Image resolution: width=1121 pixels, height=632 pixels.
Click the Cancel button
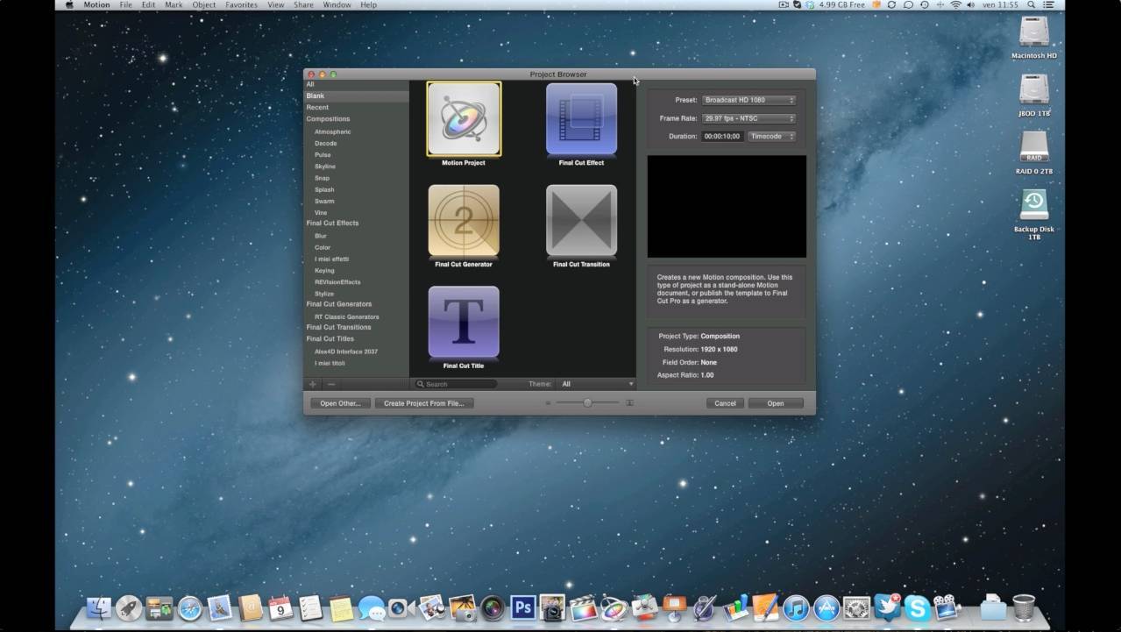tap(725, 403)
